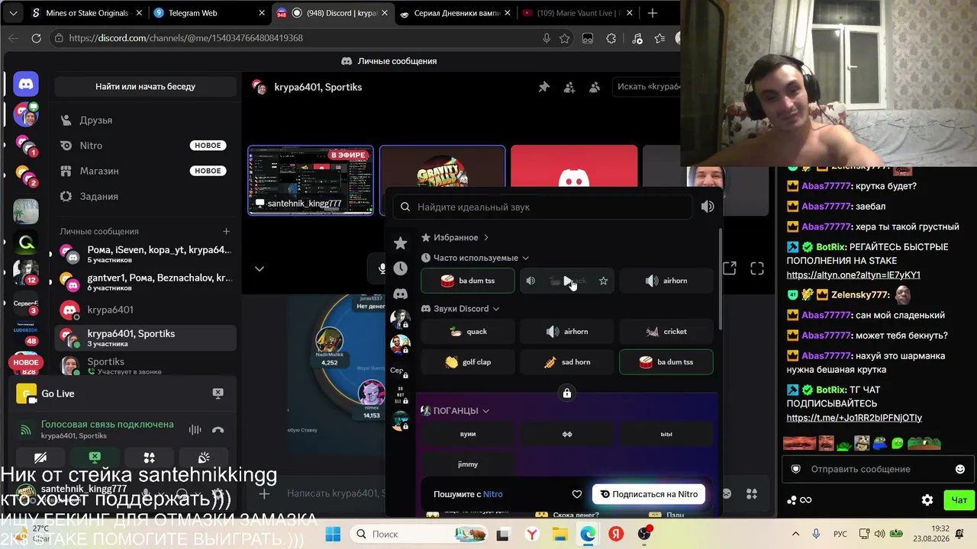
Task: Focus the Найдите идеальный звук search field
Action: 543,207
